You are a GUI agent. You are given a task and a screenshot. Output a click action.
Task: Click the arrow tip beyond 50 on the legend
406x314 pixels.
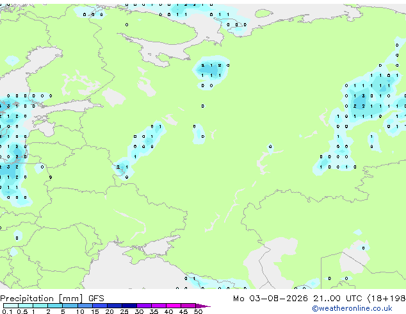[x=203, y=306]
